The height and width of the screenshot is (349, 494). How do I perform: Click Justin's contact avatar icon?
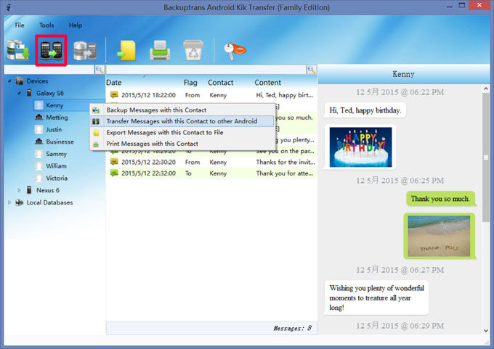click(39, 129)
